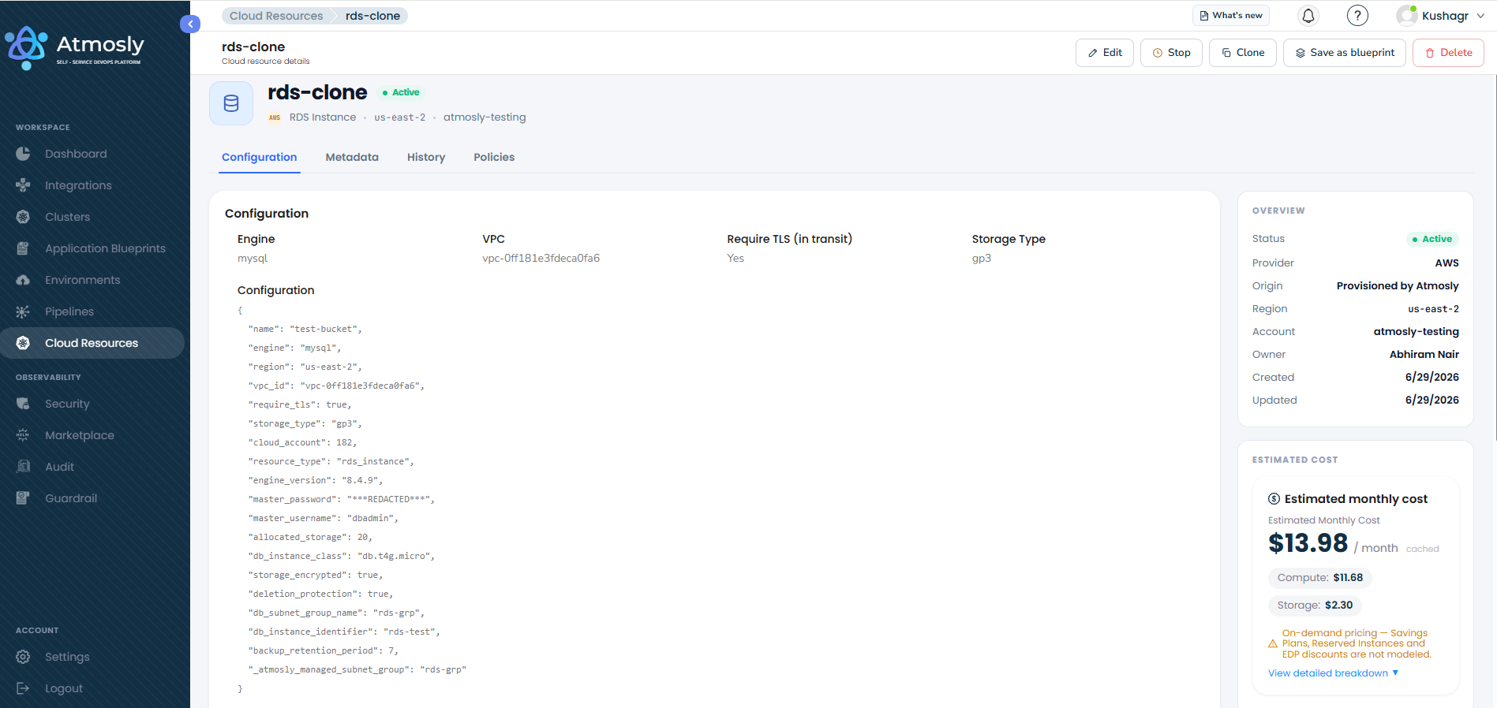Click the Storage Type value gp3
1497x708 pixels.
pyautogui.click(x=982, y=259)
